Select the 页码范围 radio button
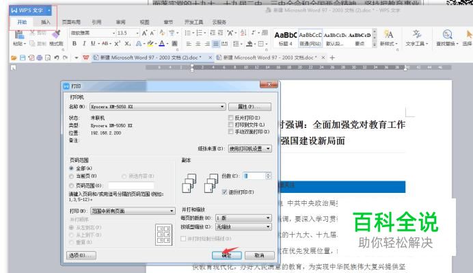This screenshot has width=473, height=273. pos(72,185)
